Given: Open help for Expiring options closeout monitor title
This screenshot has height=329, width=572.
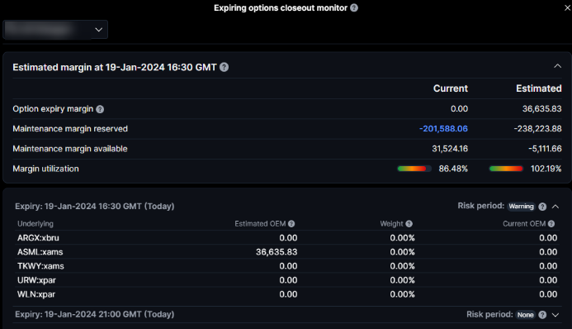Looking at the screenshot, I should tap(354, 7).
